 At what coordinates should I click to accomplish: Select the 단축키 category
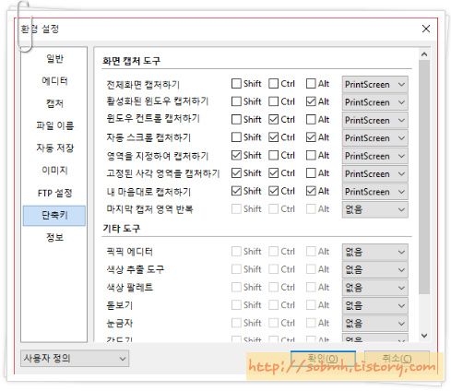click(54, 216)
